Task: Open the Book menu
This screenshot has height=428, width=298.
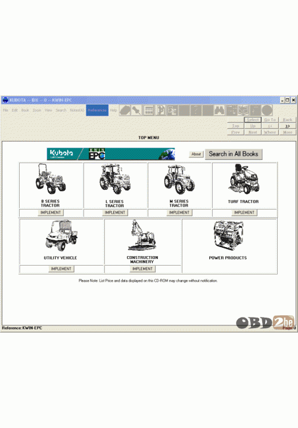Action: [25, 110]
